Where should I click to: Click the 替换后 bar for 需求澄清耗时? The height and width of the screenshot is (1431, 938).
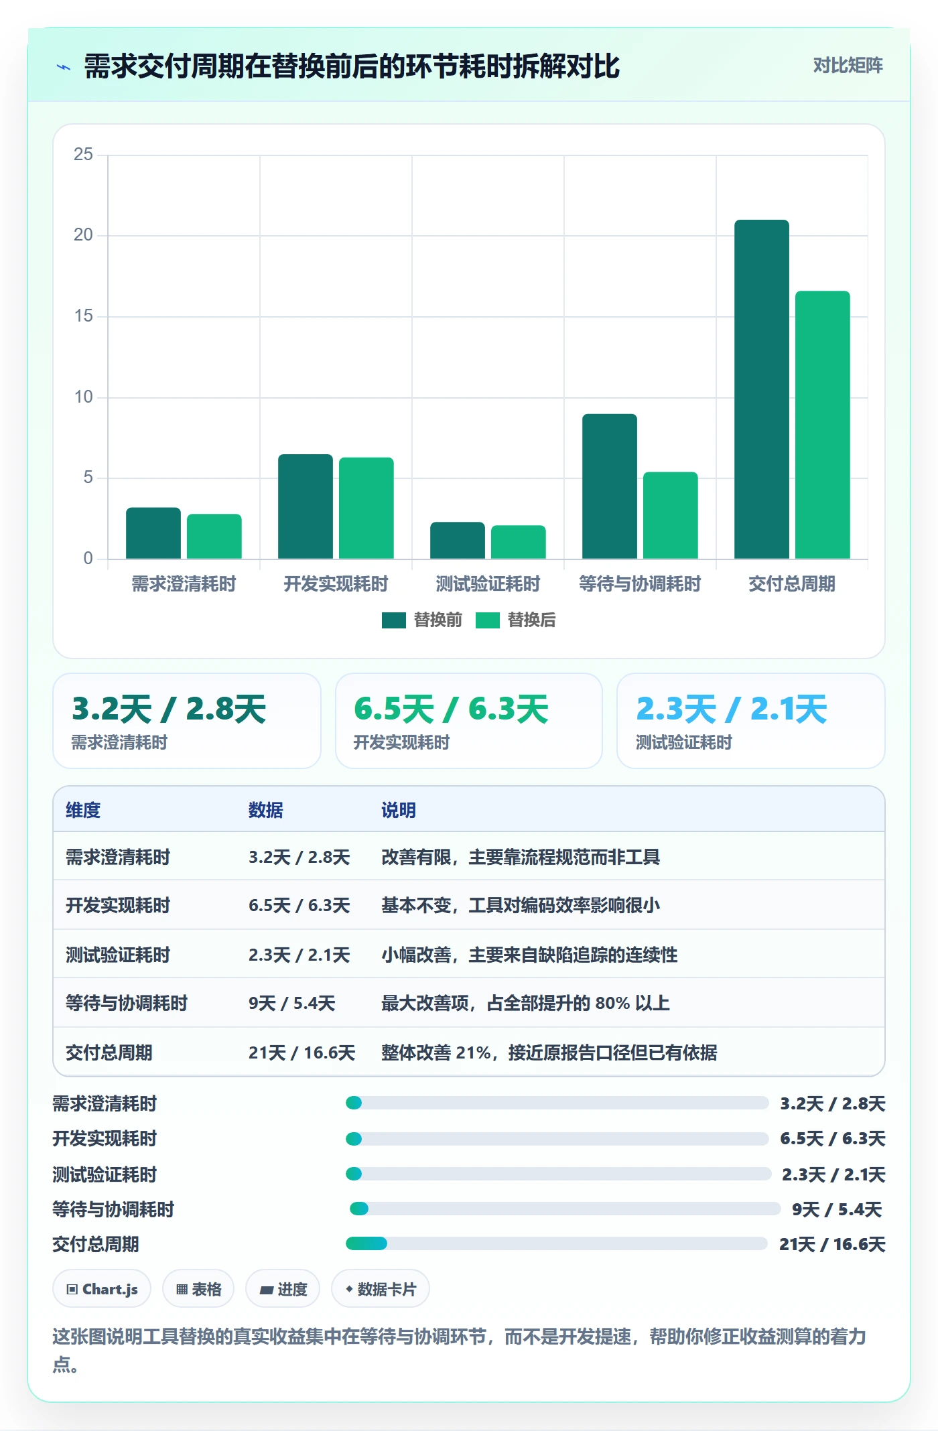point(214,537)
